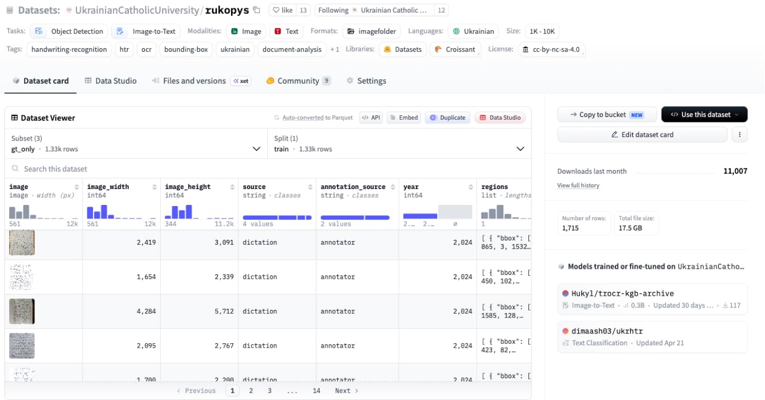This screenshot has width=765, height=400.
Task: Sort the source column
Action: coord(310,187)
